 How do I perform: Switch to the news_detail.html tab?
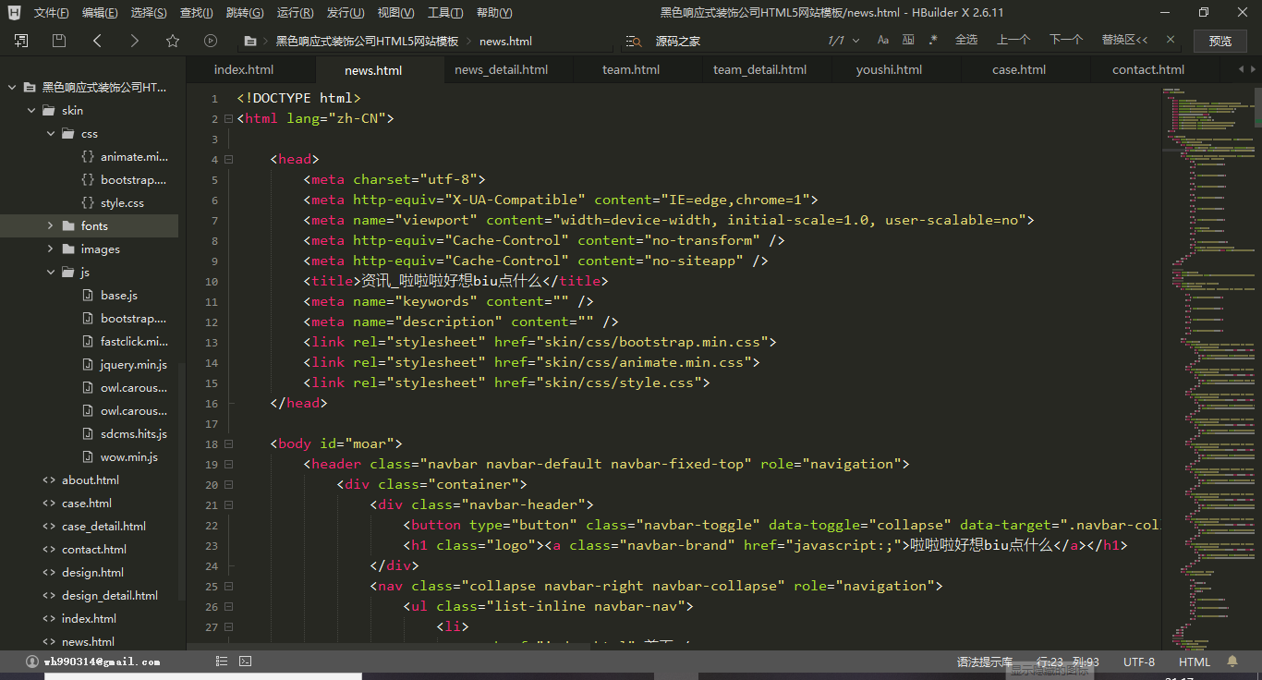(x=501, y=69)
